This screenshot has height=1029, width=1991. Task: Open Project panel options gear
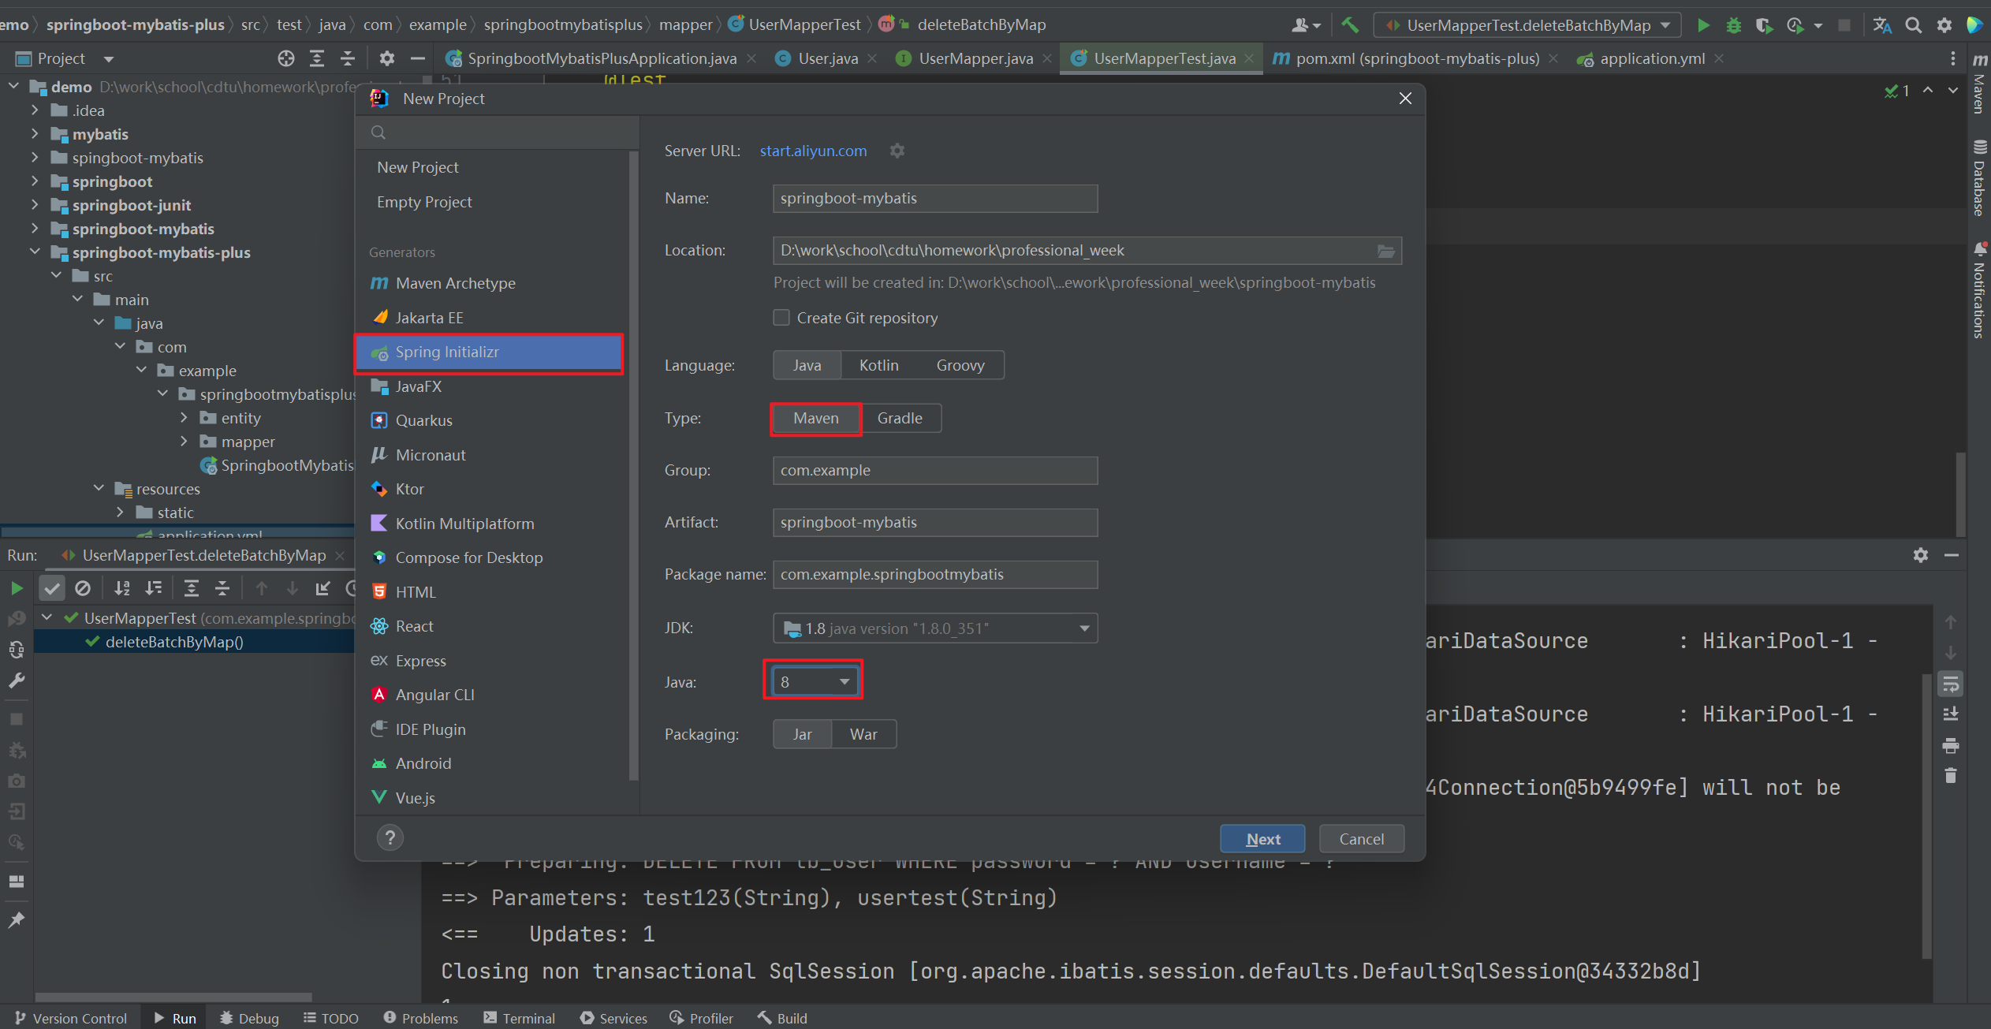pos(386,58)
